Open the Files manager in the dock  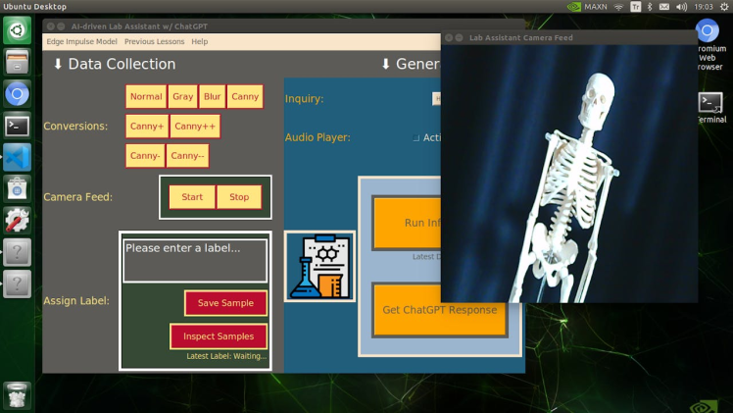(18, 62)
